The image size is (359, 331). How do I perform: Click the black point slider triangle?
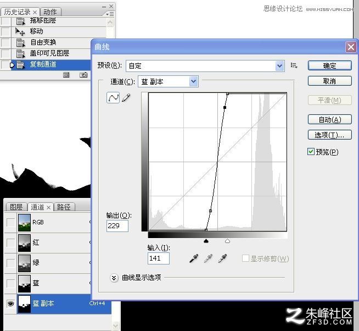pyautogui.click(x=206, y=241)
